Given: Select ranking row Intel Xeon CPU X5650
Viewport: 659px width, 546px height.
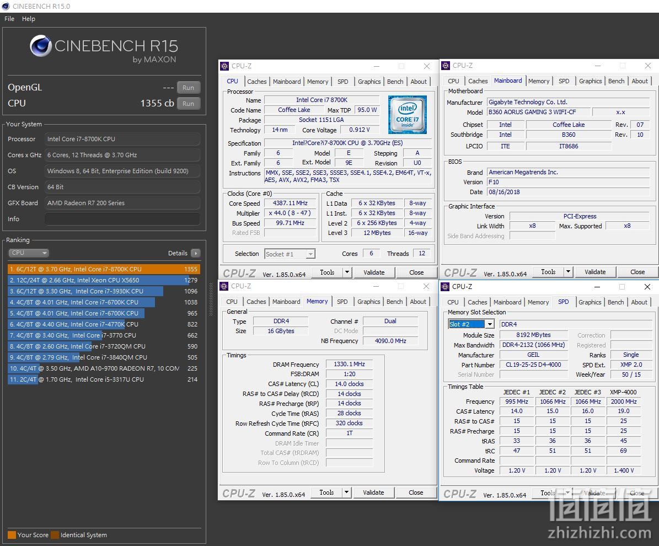Looking at the screenshot, I should point(103,280).
